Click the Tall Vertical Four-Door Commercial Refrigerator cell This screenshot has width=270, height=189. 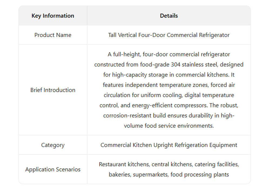point(169,35)
